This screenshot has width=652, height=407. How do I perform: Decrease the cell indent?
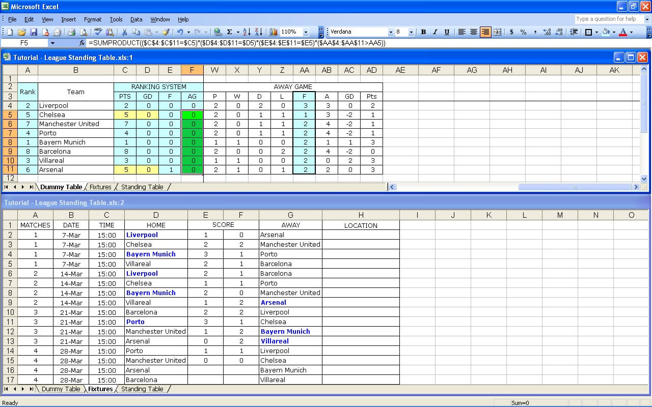click(x=574, y=32)
